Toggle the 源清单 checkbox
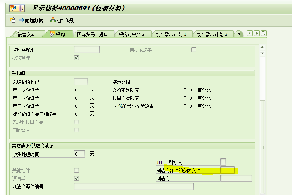 [76, 178]
